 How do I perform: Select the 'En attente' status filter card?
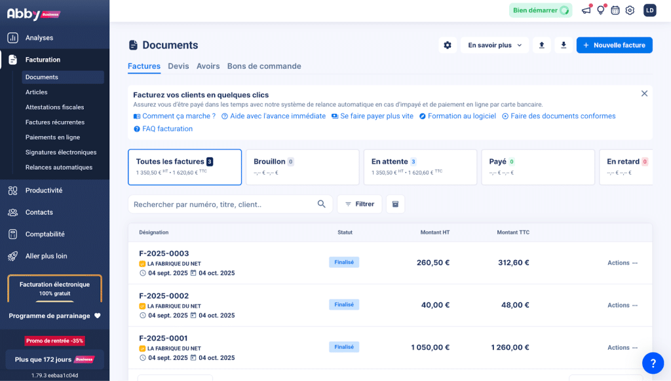click(x=420, y=167)
